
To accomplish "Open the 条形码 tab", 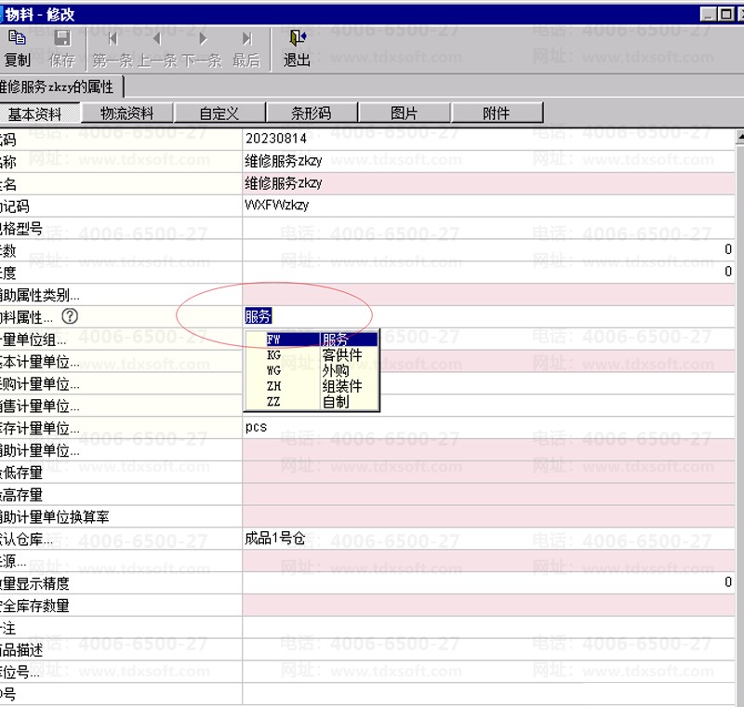I will coord(312,113).
